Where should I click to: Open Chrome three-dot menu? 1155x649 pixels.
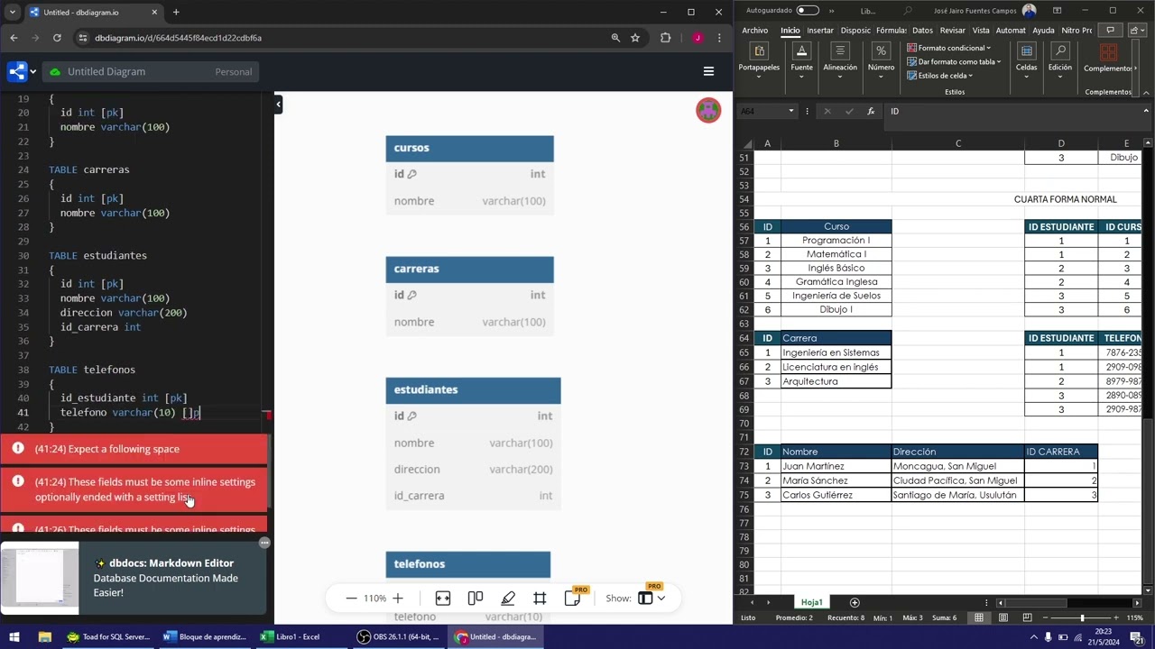click(x=719, y=38)
